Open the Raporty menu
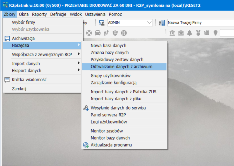This screenshot has height=166, width=234. (x=39, y=14)
